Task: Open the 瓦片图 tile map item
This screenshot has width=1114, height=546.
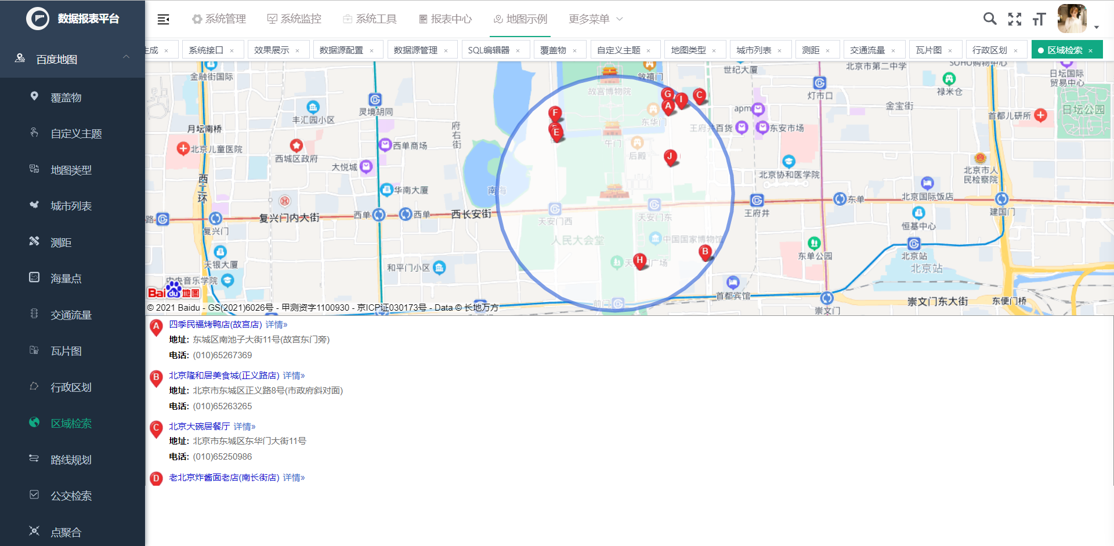Action: tap(66, 351)
